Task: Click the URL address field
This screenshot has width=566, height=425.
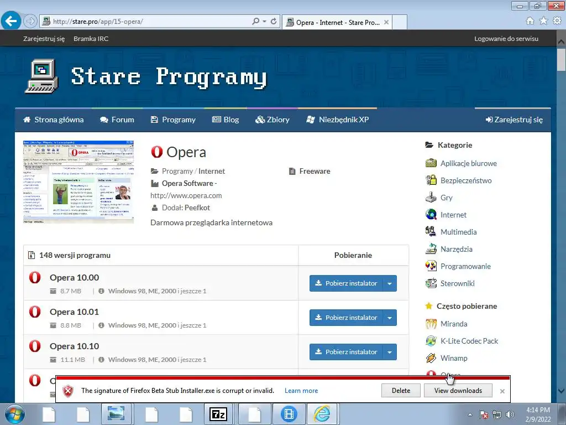Action: pyautogui.click(x=151, y=22)
